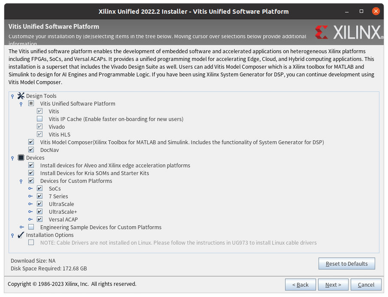This screenshot has width=388, height=297.
Task: Uncheck Vitis HLS
Action: pyautogui.click(x=39, y=134)
